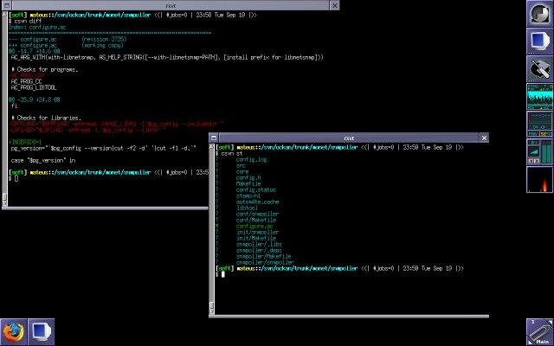
Task: Click snmpoller/.deps in the status list
Action: tap(259, 250)
